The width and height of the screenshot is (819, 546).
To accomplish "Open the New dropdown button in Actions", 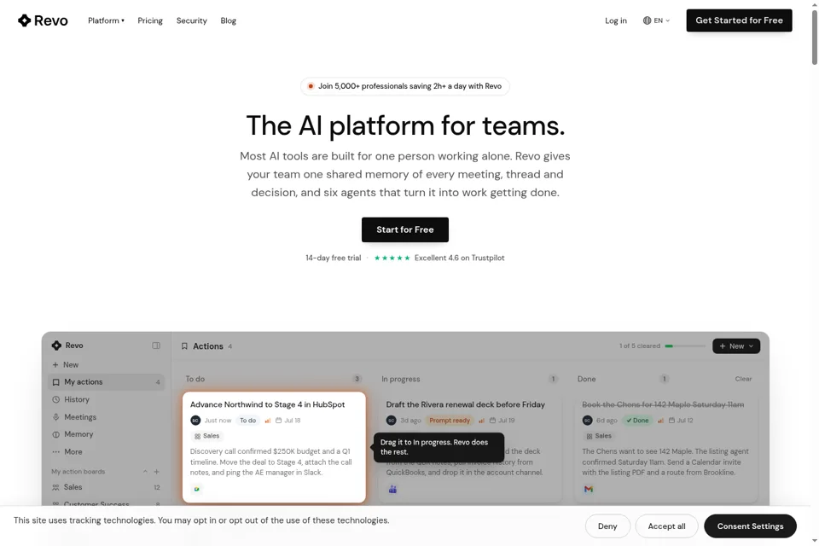I will point(736,346).
